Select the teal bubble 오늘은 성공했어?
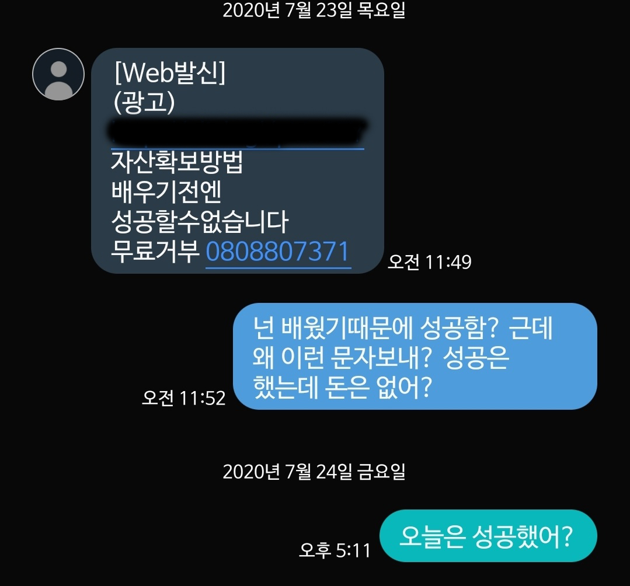 tap(488, 536)
